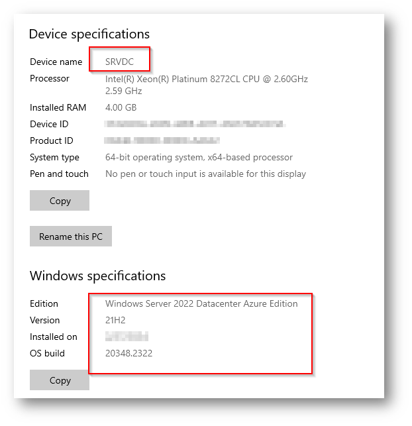Click the 64-bit operating system text
Screen dimensions: 412x426
[x=199, y=157]
